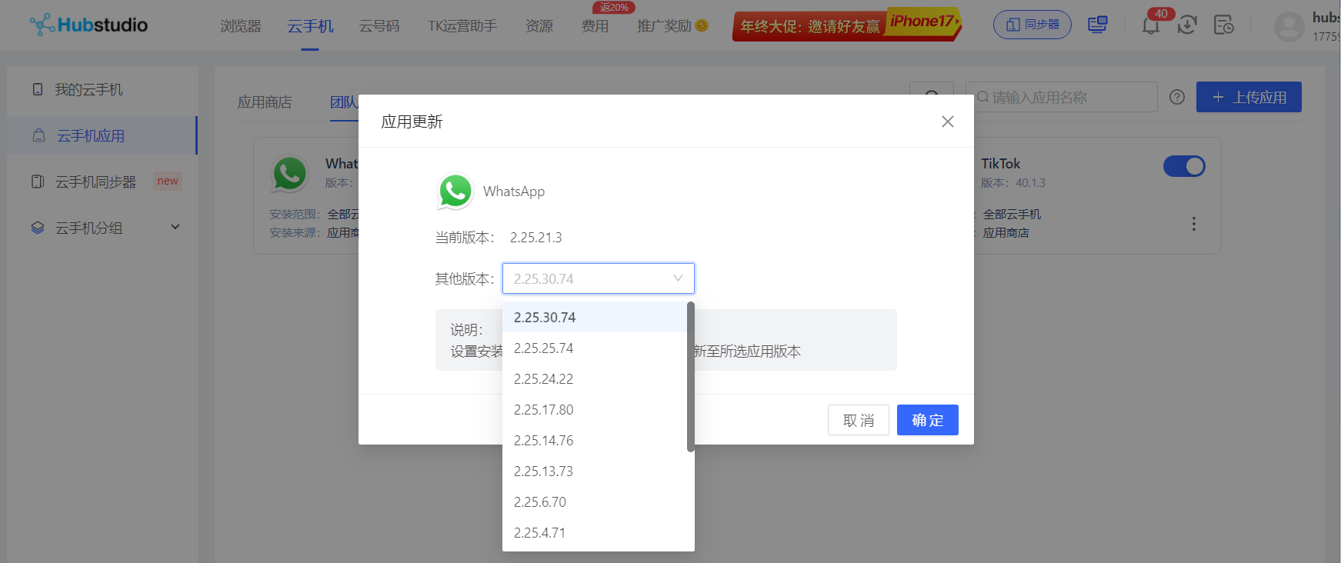1341x563 pixels.
Task: Open the user avatar profile
Action: pyautogui.click(x=1289, y=26)
